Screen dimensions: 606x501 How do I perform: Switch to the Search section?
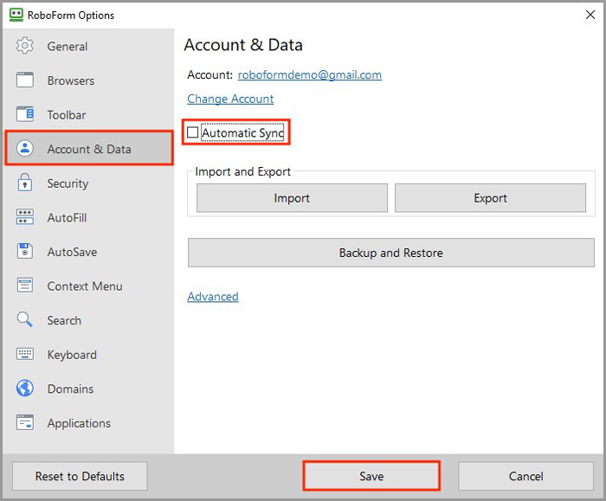88,320
